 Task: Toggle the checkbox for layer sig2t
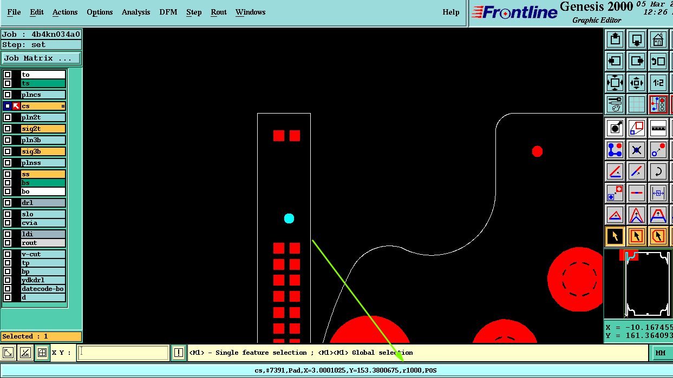tap(8, 129)
